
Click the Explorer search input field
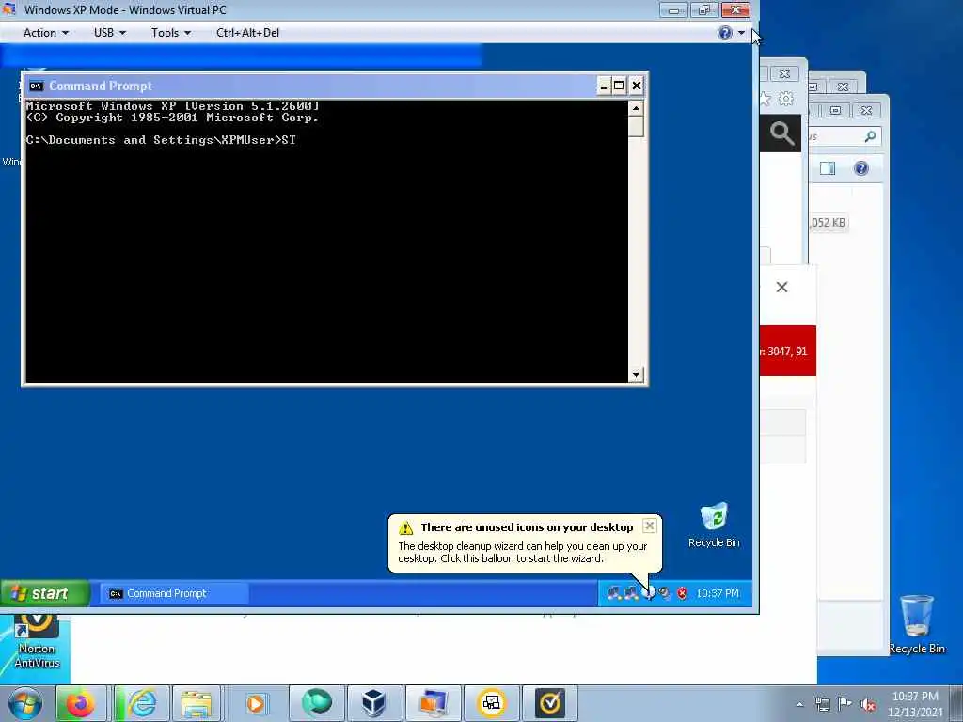coord(844,136)
